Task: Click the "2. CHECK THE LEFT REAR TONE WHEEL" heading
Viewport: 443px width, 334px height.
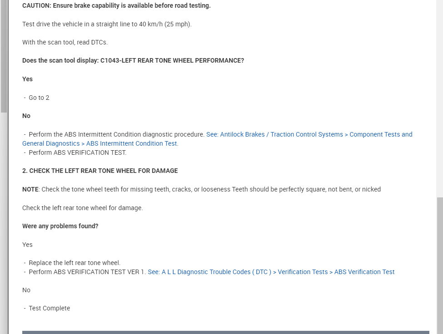Action: pos(100,171)
